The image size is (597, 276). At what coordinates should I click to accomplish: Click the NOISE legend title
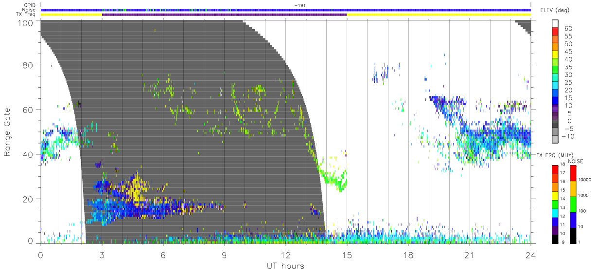click(x=576, y=161)
